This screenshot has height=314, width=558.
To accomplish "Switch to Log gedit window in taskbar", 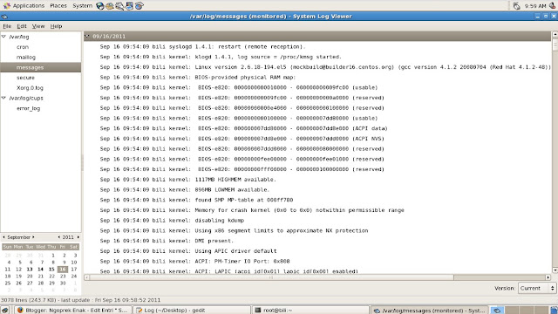I will [x=192, y=311].
